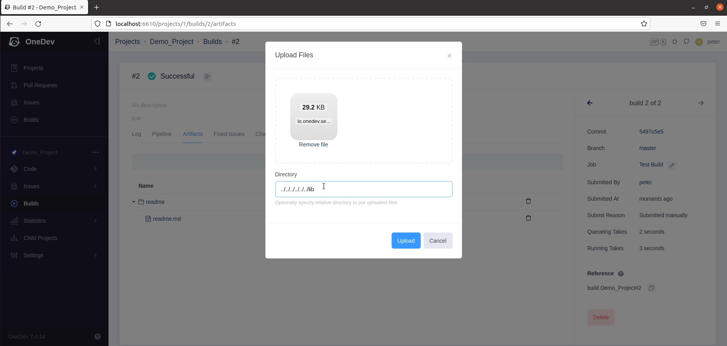Open readme.md artifact file

[167, 219]
